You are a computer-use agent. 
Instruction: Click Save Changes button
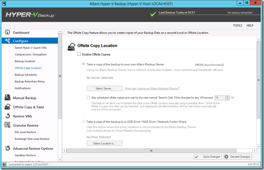(x=208, y=157)
